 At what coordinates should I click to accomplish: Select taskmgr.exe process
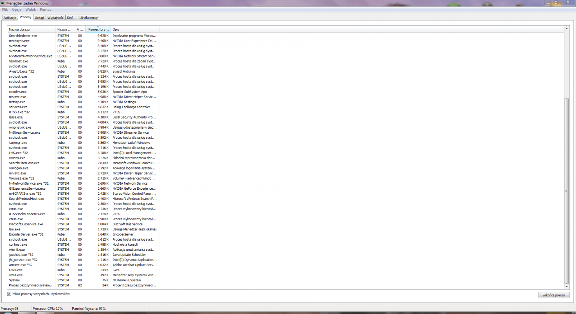(83, 143)
